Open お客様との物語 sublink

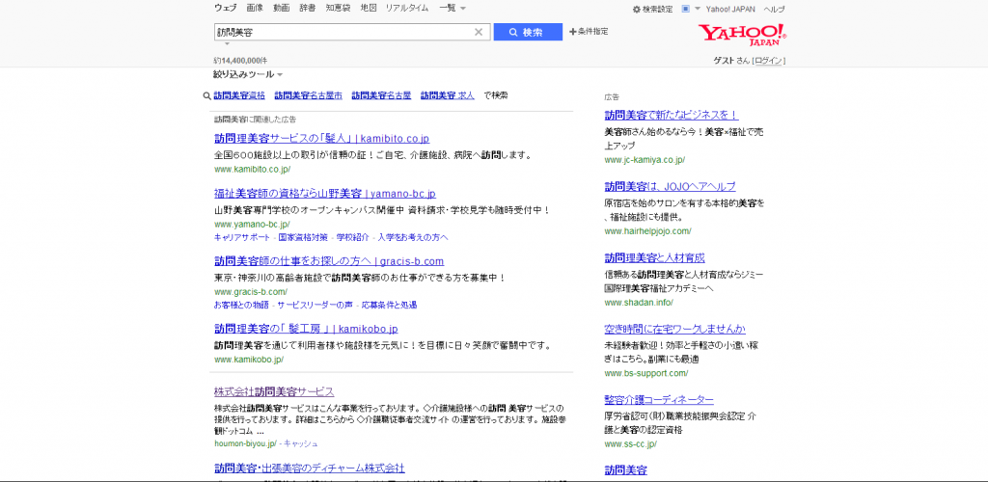point(241,306)
